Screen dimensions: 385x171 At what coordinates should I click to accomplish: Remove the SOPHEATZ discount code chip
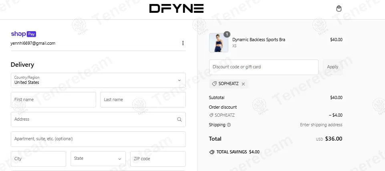(x=243, y=84)
